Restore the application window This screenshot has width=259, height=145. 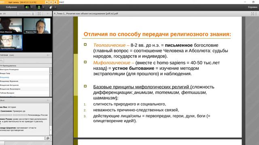pos(253,2)
